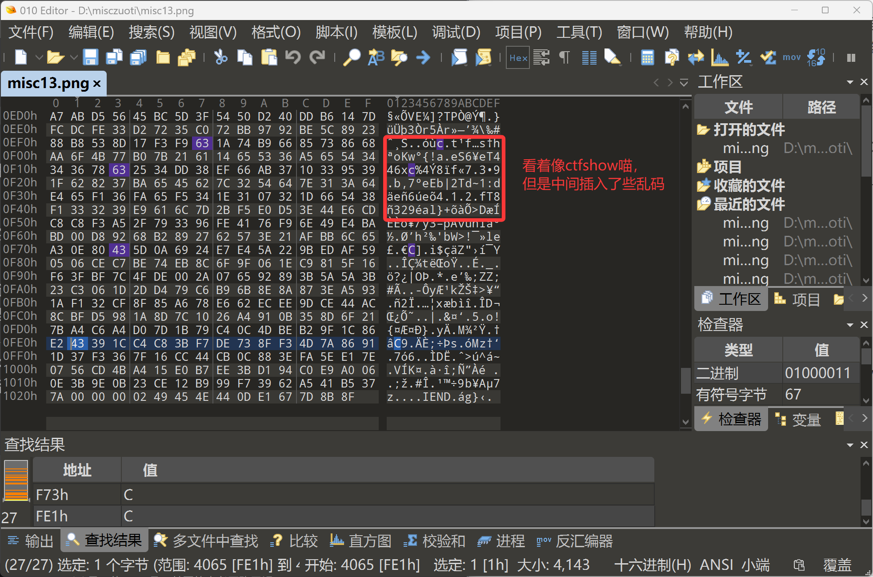Expand the new file dropdown arrow
Screen dimensions: 873x577
pyautogui.click(x=39, y=57)
